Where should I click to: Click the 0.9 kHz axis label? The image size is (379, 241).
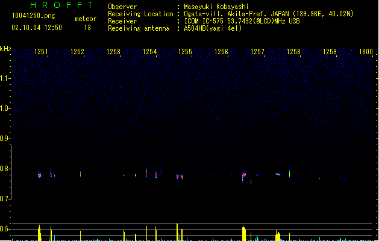(x=5, y=139)
